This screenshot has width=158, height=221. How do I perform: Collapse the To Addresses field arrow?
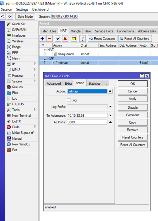click(110, 116)
